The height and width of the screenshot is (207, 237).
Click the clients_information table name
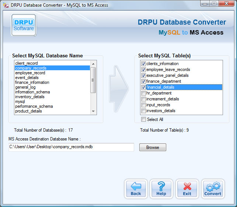(x=163, y=64)
